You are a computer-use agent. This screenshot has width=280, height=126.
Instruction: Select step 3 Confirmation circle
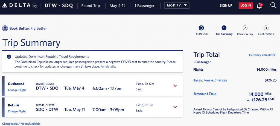click(x=266, y=28)
